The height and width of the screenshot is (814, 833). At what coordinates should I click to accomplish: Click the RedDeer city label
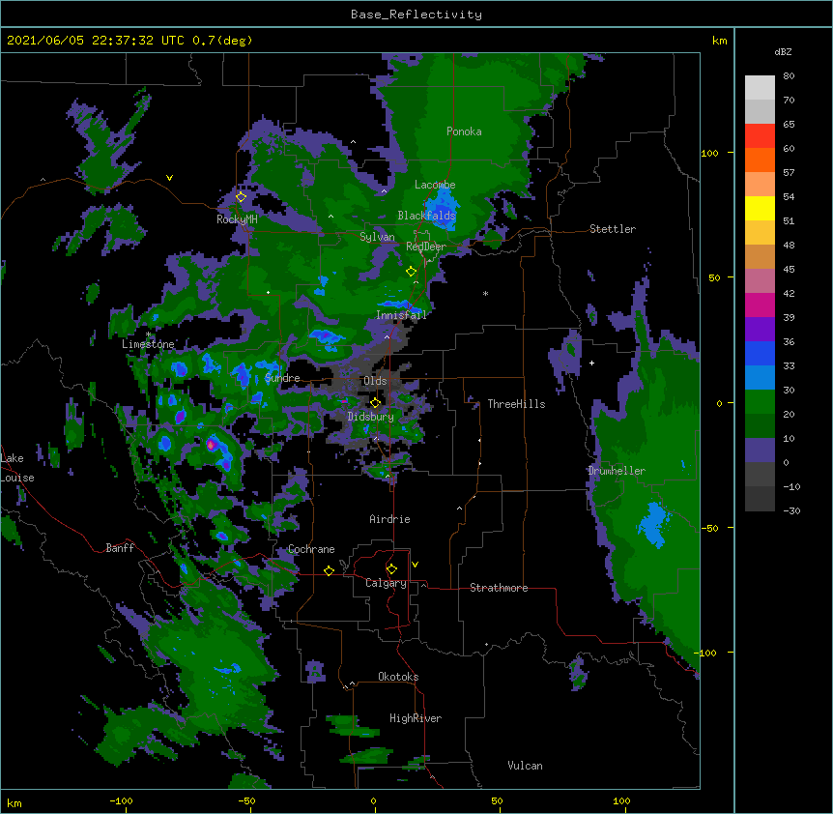point(426,247)
